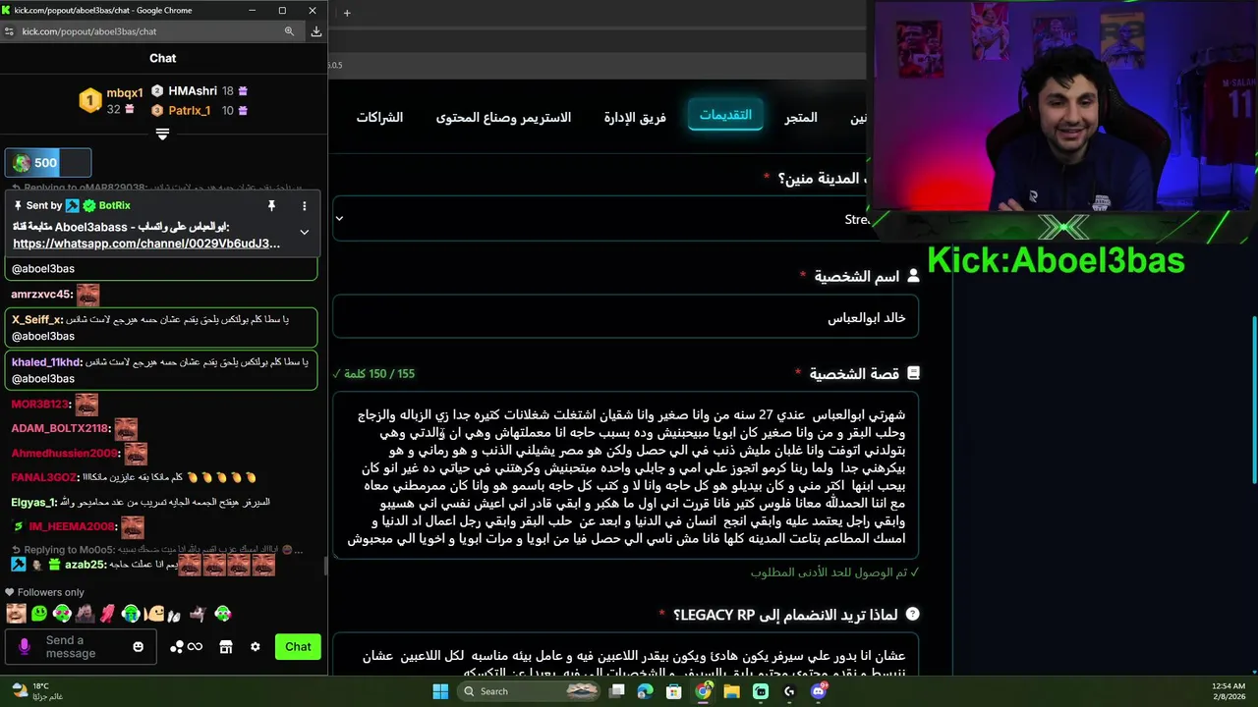
Task: Open Microsoft Store from taskbar
Action: [x=674, y=691]
